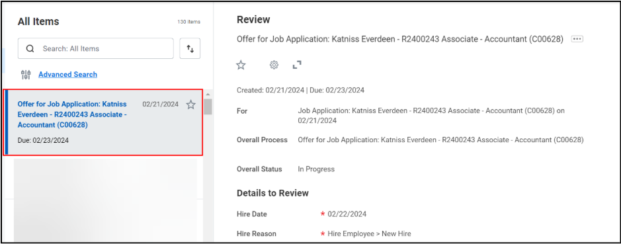Open the Advanced Search link
The width and height of the screenshot is (621, 244).
[67, 75]
